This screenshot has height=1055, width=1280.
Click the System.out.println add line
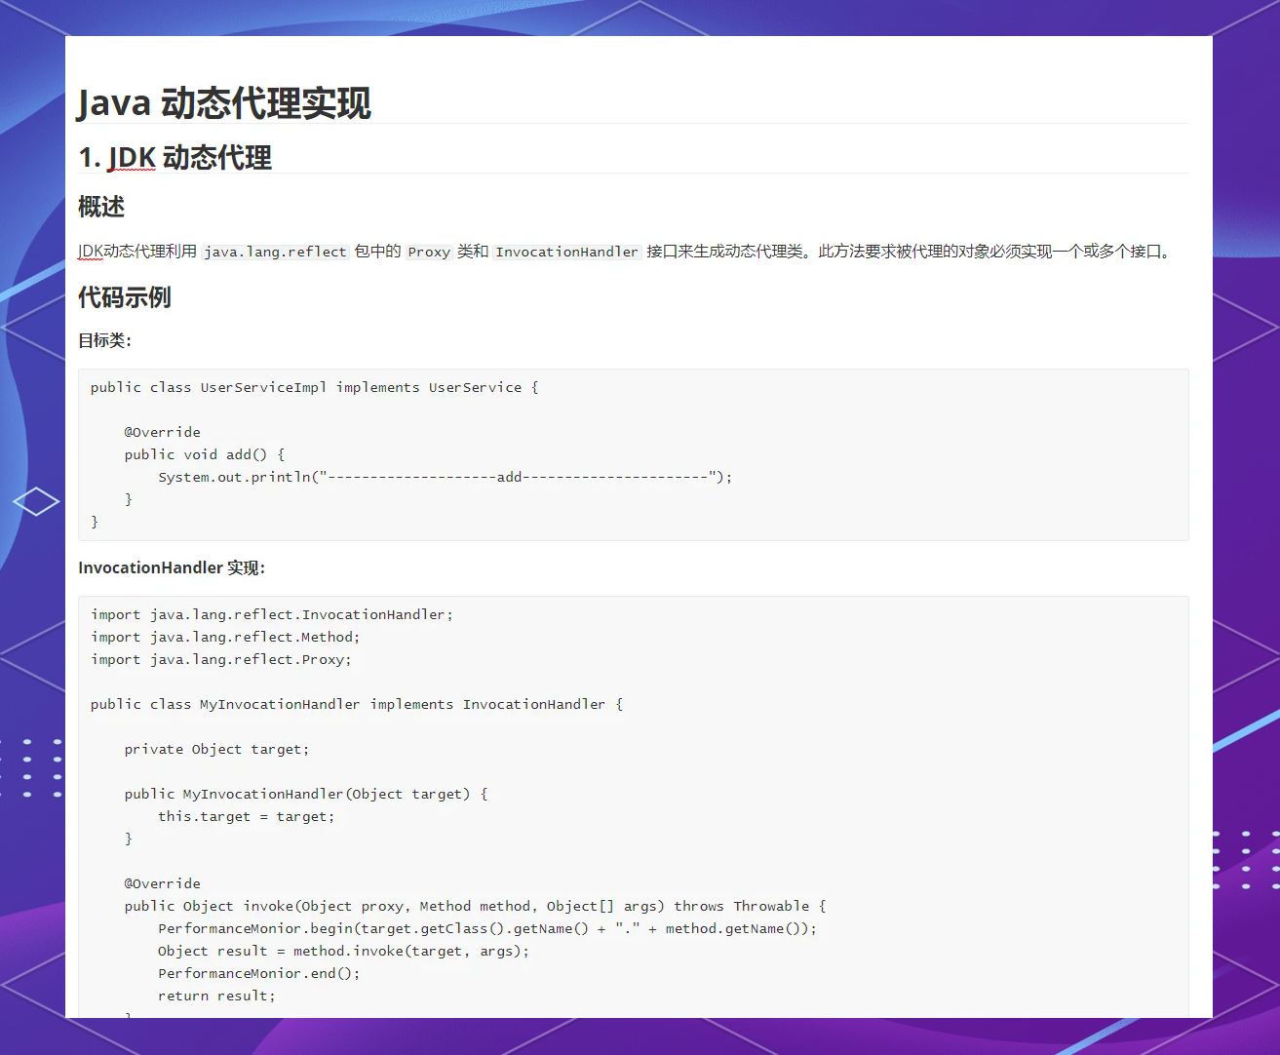(445, 477)
